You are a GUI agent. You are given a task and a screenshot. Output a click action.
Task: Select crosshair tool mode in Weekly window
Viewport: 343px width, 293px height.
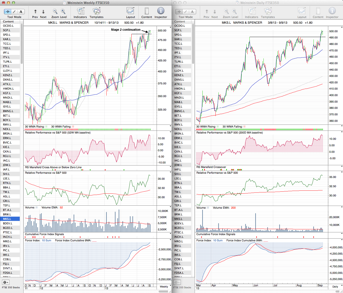point(8,11)
